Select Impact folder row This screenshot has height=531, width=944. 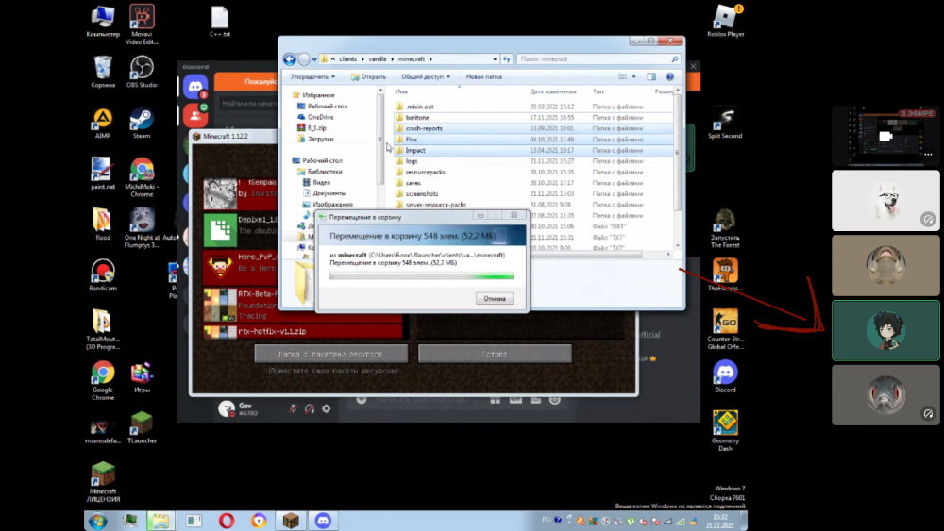click(533, 150)
